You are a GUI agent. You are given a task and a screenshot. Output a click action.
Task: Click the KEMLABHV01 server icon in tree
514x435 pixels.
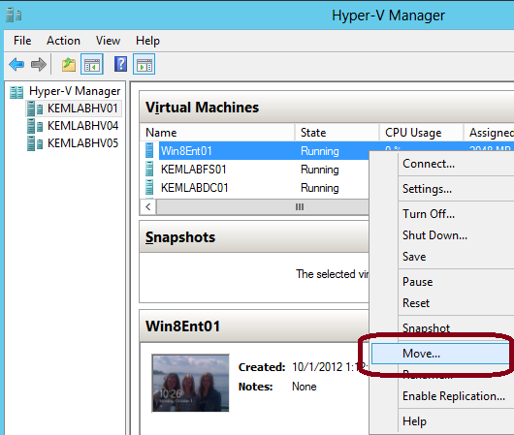click(35, 109)
